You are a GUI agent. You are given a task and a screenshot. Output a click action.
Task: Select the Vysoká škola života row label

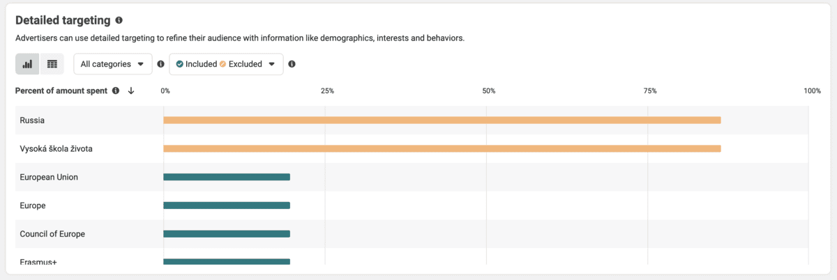[x=56, y=149]
